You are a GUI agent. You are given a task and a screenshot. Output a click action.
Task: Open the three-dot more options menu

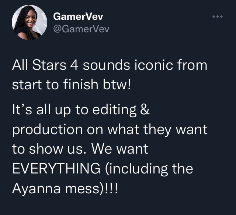tap(218, 17)
